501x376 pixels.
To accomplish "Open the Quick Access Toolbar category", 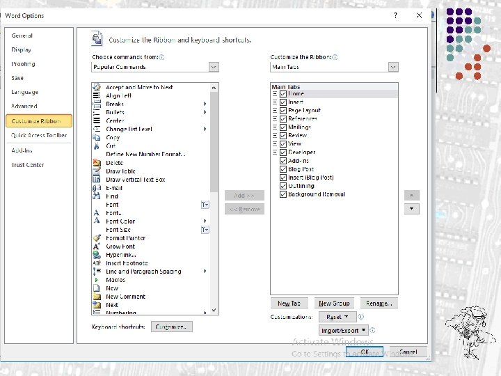I will 39,135.
